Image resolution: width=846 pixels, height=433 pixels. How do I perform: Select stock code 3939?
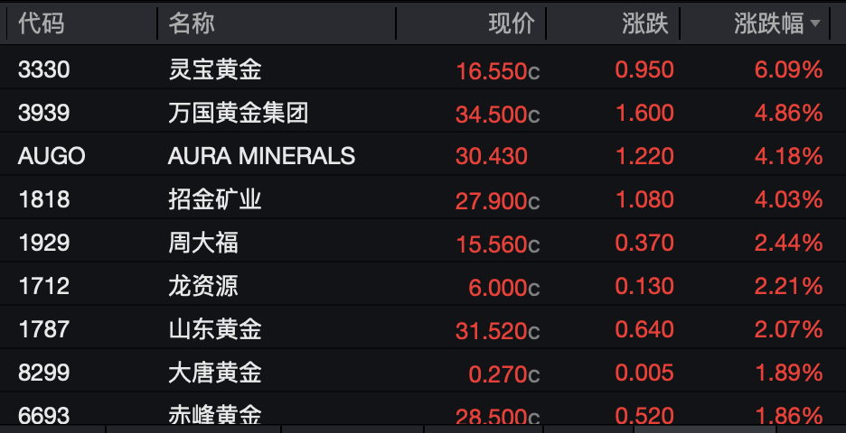[x=43, y=113]
